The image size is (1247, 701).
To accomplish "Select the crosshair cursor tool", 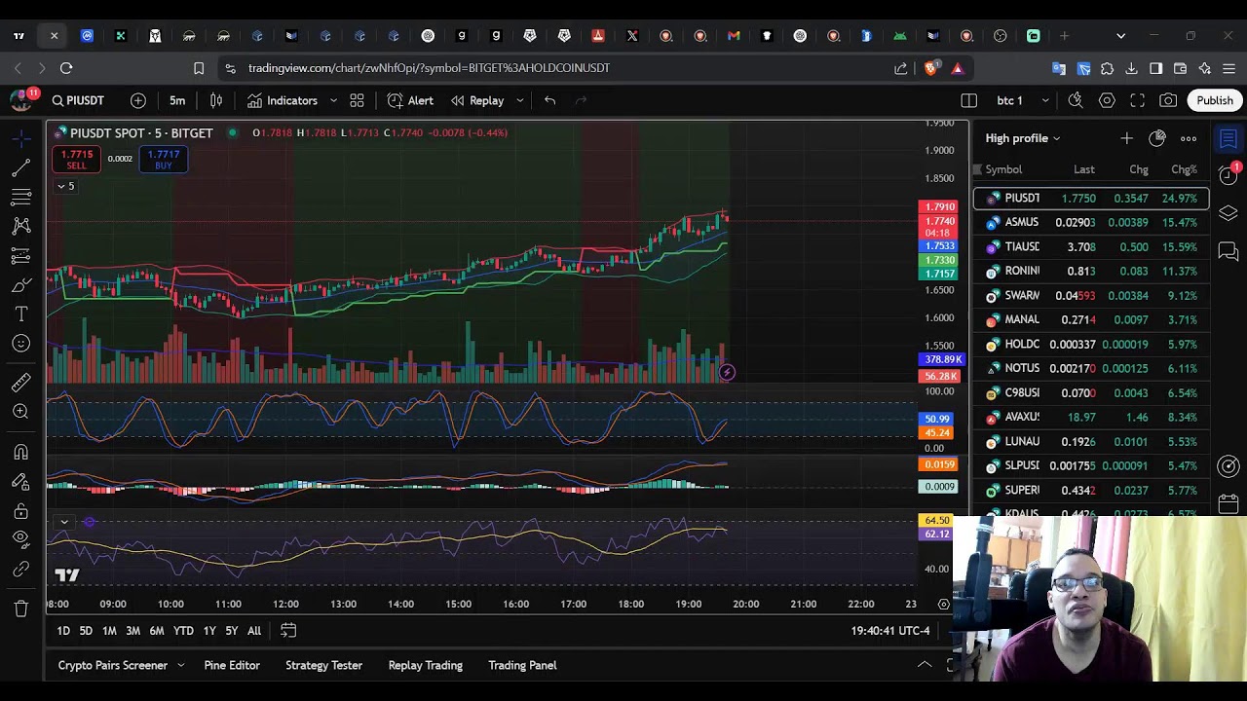I will [21, 138].
